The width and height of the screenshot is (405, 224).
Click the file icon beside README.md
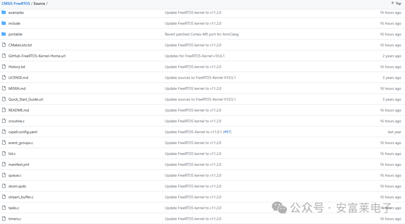click(4, 110)
